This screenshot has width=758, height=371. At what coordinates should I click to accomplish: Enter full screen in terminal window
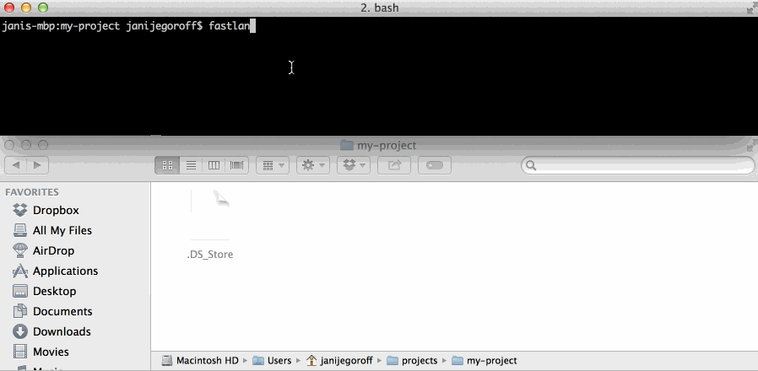click(752, 8)
